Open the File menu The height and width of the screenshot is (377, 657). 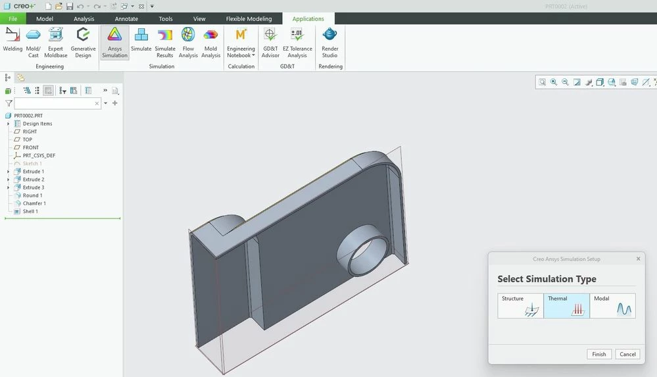(13, 18)
